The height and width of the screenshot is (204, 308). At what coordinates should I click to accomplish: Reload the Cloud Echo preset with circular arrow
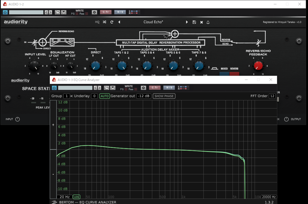tap(112, 22)
